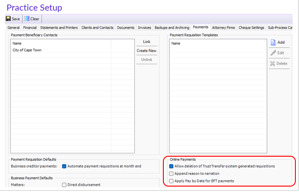Select the Attorney Firms tab
Image resolution: width=299 pixels, height=192 pixels.
(224, 28)
